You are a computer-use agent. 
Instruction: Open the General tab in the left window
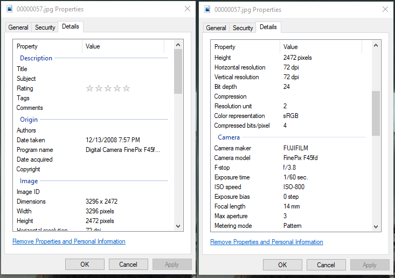[x=19, y=27]
